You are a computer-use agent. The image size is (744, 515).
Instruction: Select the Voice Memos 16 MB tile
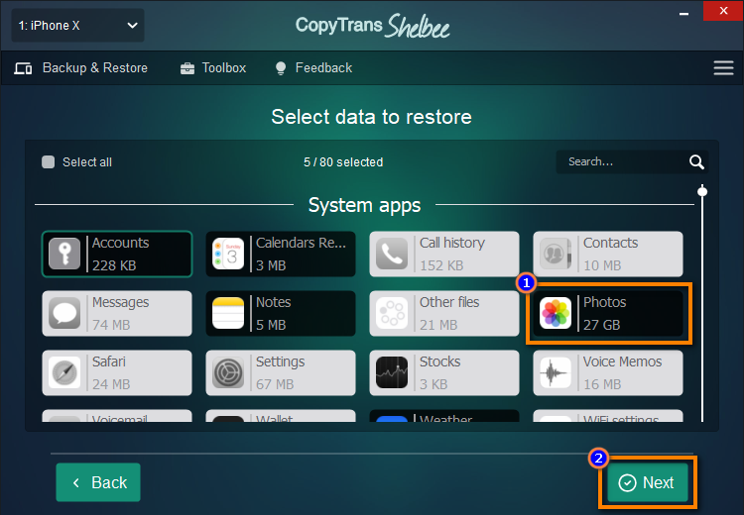pyautogui.click(x=608, y=372)
